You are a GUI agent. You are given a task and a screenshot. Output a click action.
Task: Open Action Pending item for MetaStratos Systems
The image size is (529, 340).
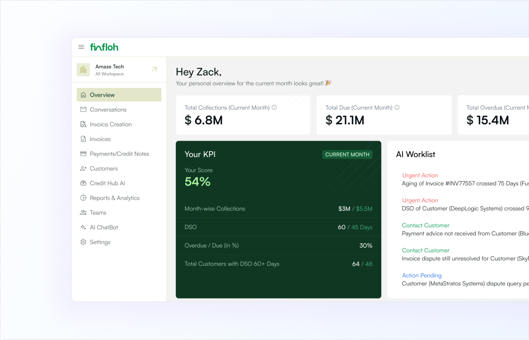465,279
